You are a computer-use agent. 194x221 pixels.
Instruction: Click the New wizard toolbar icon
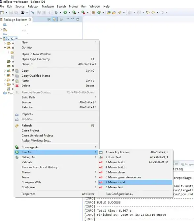2,13
